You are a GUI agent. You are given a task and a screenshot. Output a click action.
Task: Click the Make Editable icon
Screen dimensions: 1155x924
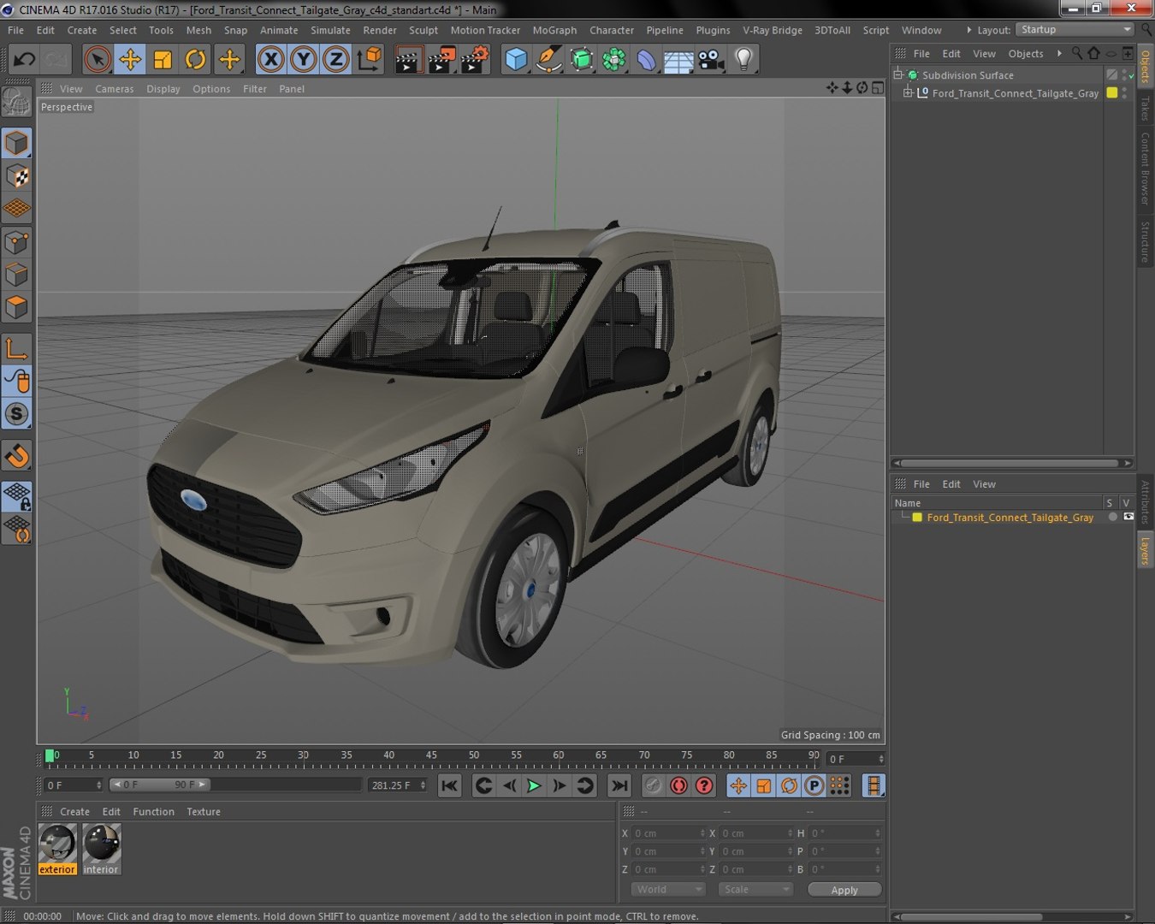(x=17, y=102)
